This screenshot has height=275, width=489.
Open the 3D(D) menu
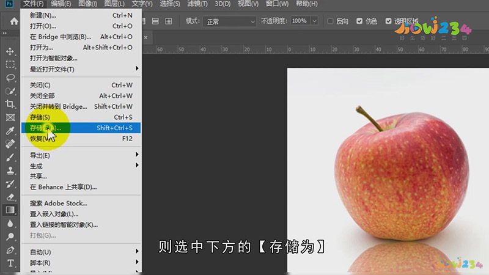click(222, 4)
